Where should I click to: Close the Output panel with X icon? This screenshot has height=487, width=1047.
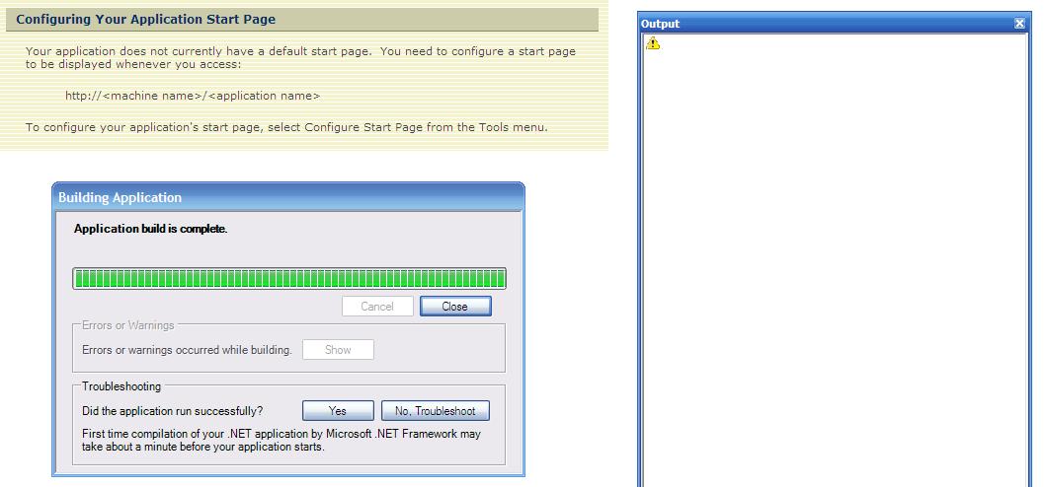point(1019,24)
